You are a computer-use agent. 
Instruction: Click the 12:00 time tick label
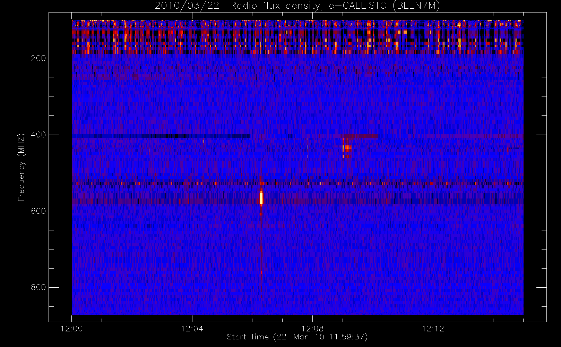coord(72,329)
